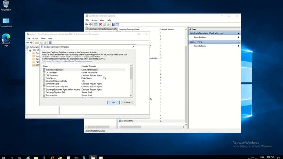The height and width of the screenshot is (159, 283).
Task: Open Help menu in certsrv window
Action: 50,38
